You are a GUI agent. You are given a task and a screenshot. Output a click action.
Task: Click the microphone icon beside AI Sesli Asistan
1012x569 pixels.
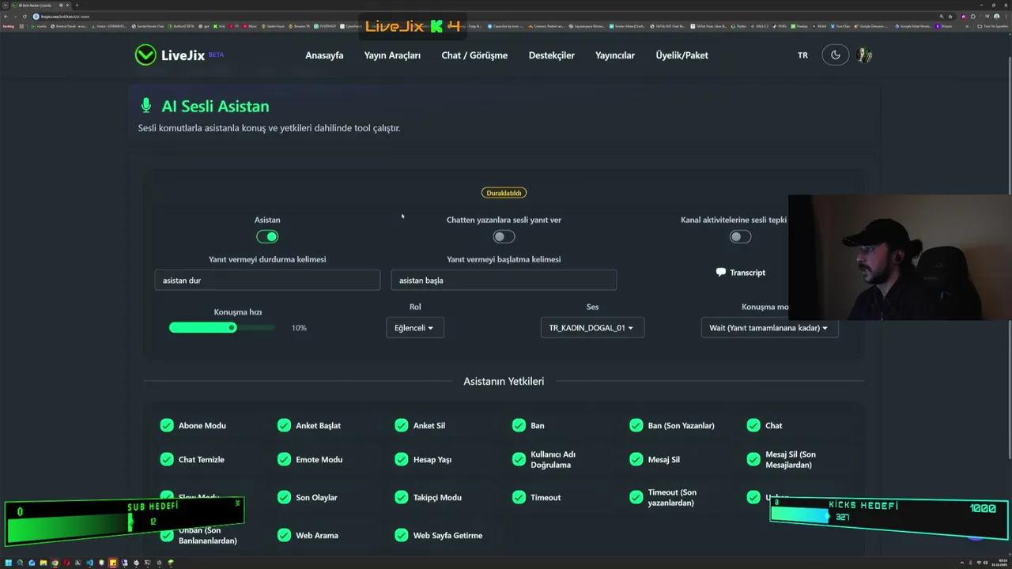[x=145, y=106]
